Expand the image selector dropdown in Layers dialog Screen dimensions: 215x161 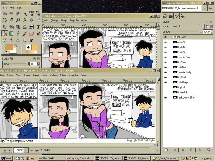[204, 8]
